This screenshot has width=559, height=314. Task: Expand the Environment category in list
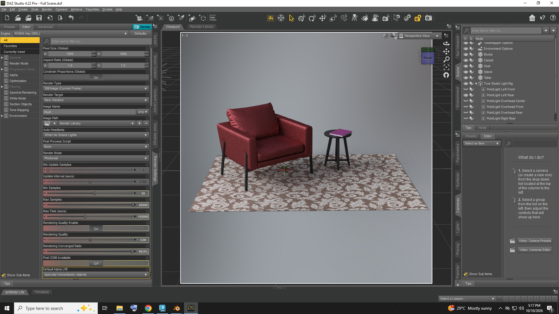click(2, 116)
